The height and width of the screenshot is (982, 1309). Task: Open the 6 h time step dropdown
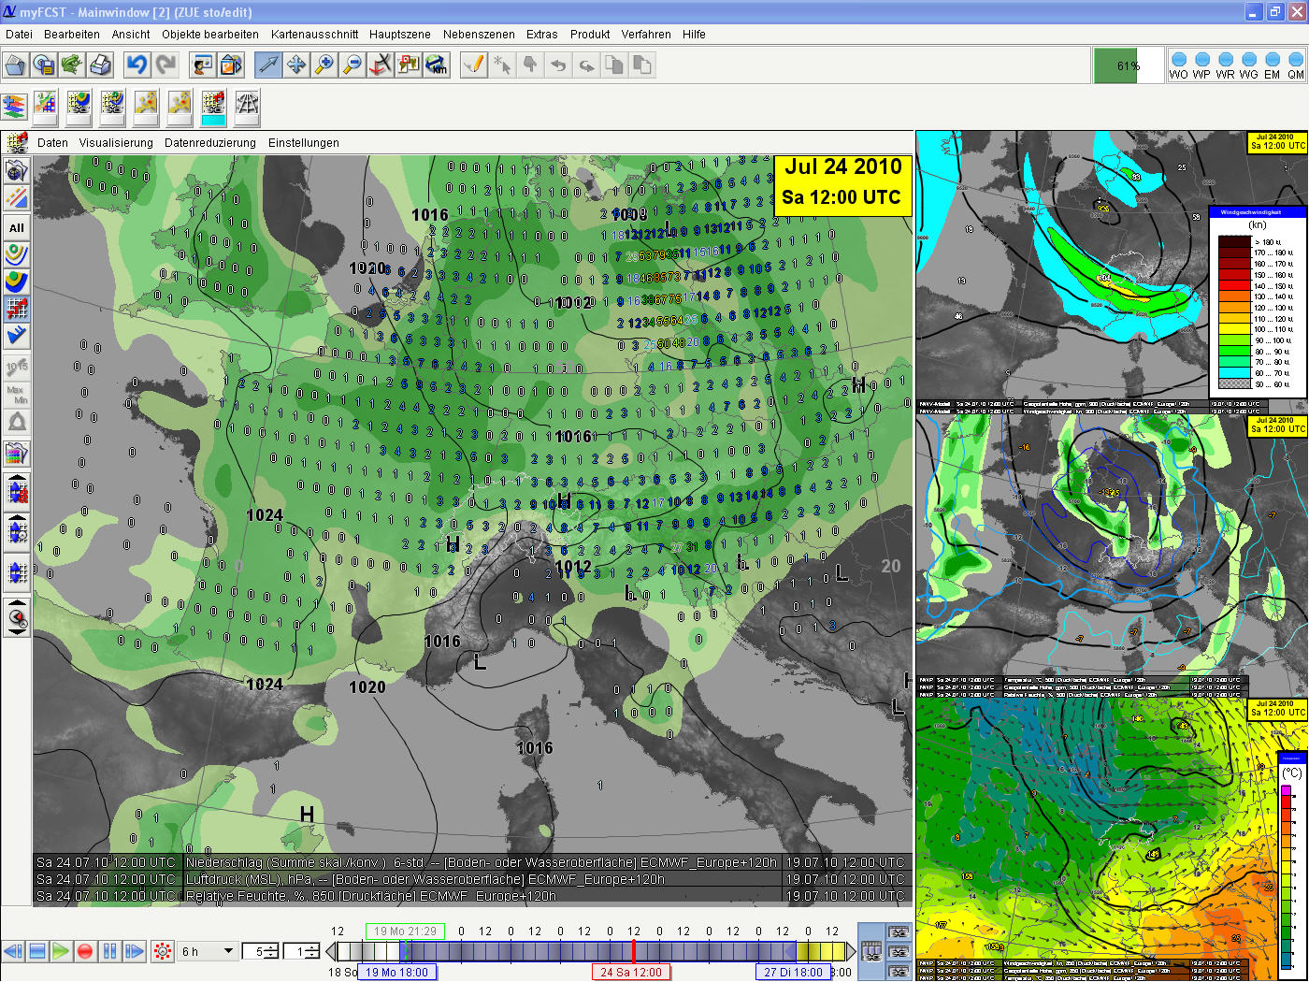[x=228, y=951]
